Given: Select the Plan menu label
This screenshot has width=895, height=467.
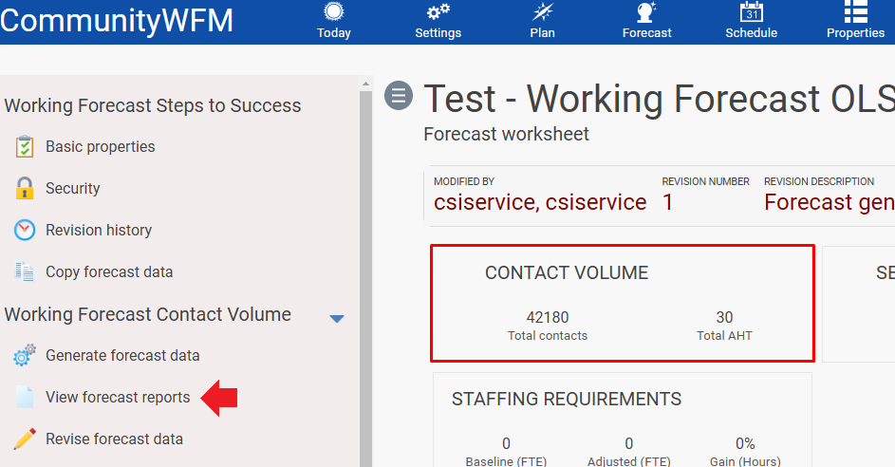Looking at the screenshot, I should click(542, 33).
